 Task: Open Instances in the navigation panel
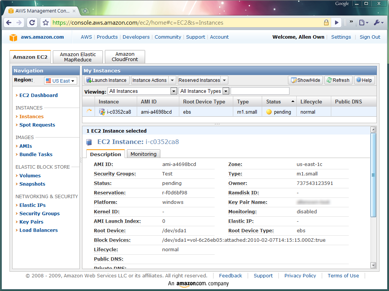pyautogui.click(x=32, y=117)
